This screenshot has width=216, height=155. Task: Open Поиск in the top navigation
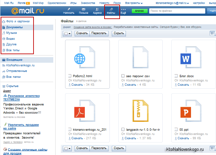pos(117,3)
